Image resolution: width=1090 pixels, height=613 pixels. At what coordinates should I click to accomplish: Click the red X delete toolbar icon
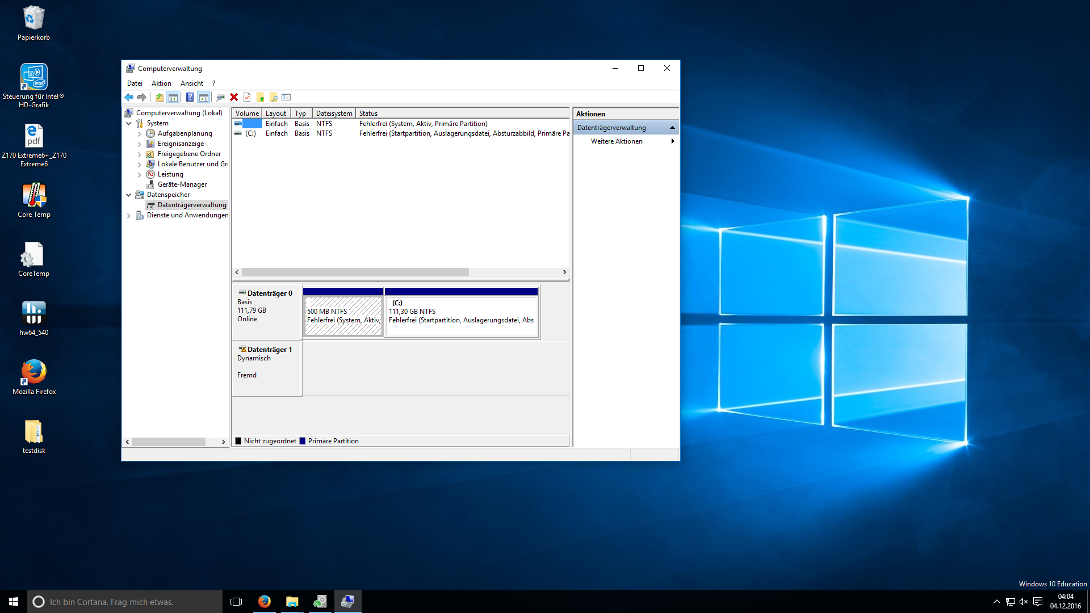(x=234, y=98)
